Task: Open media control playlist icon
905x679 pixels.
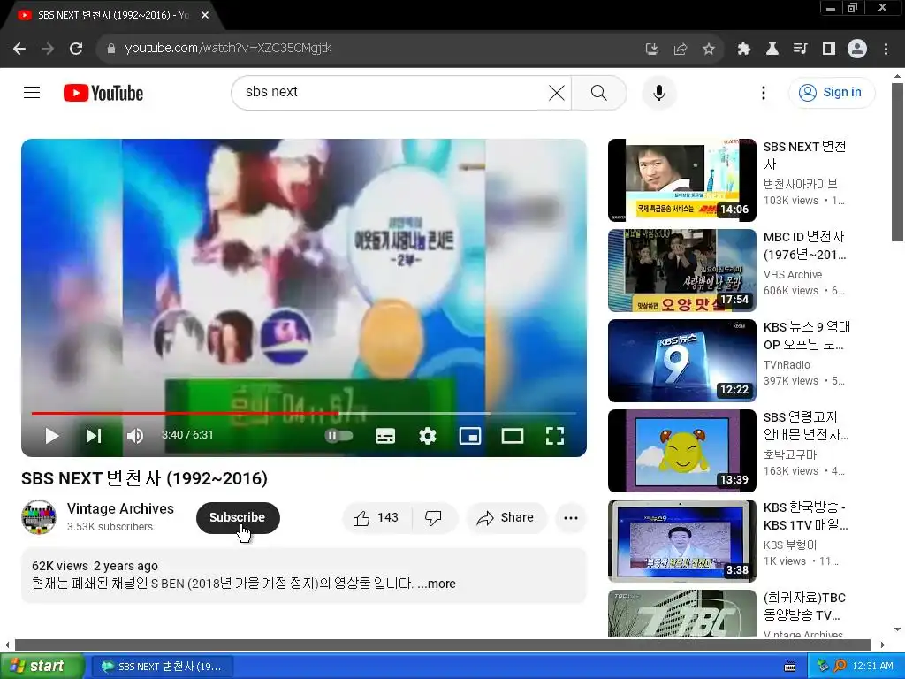Action: (x=801, y=50)
